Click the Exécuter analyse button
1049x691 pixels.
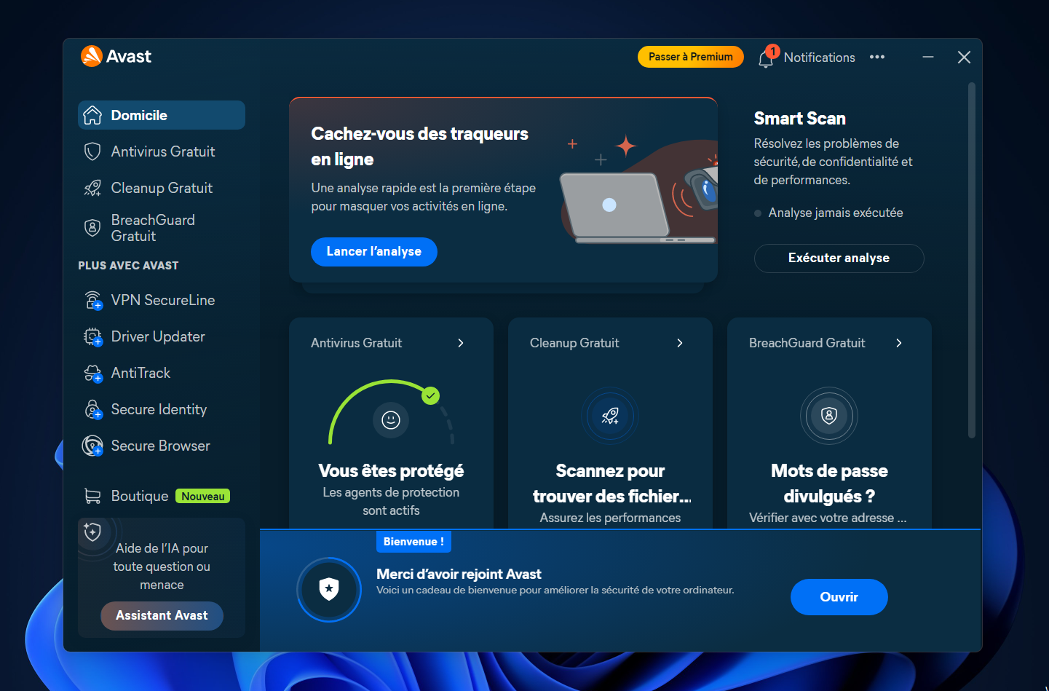(839, 258)
